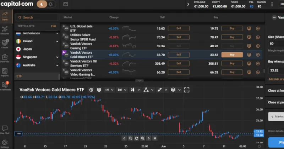Click Buy when price field 33.82
This screenshot has height=149, width=284.
pyautogui.click(x=276, y=70)
